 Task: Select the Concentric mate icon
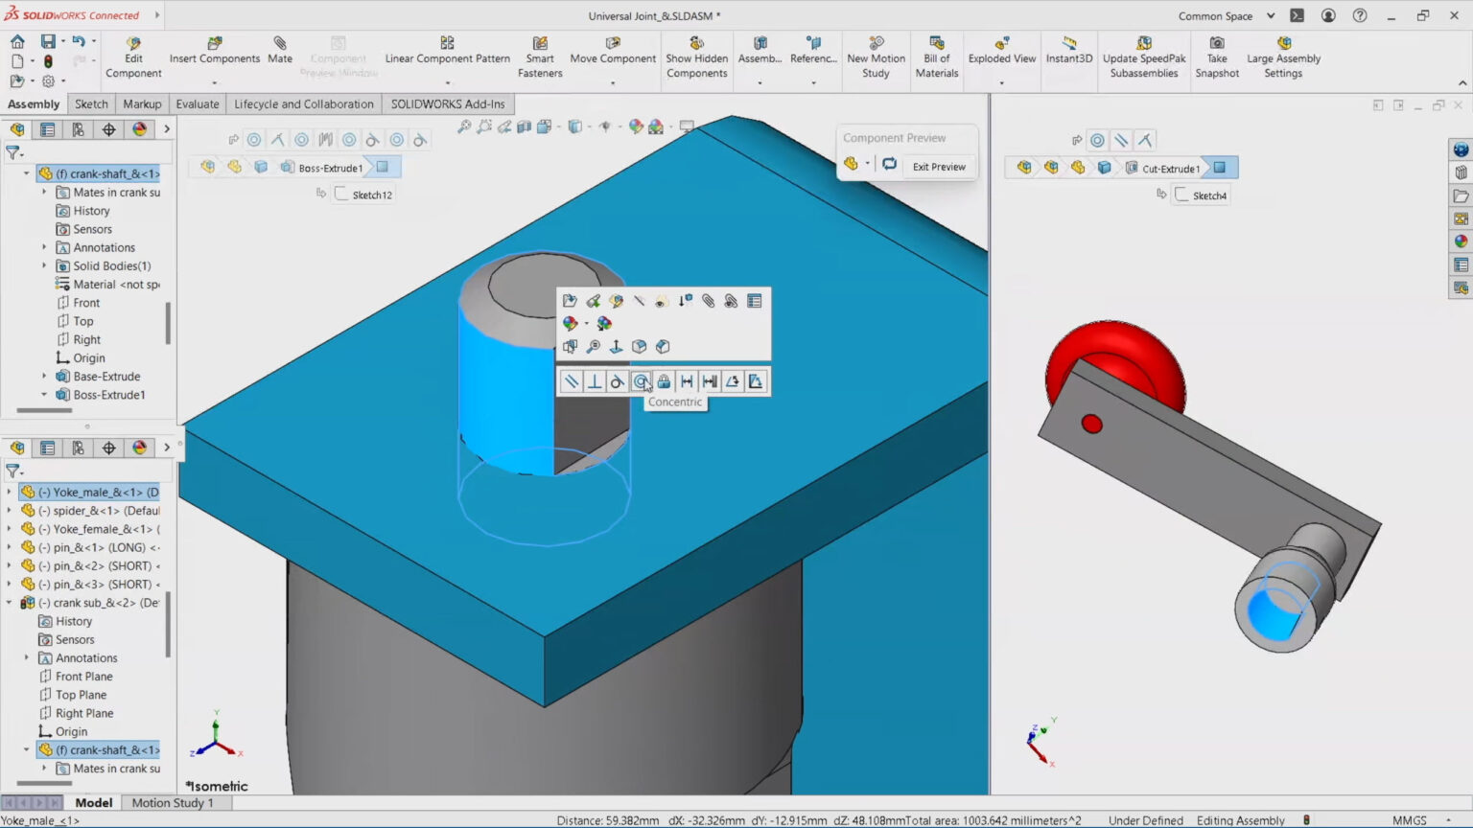coord(641,380)
